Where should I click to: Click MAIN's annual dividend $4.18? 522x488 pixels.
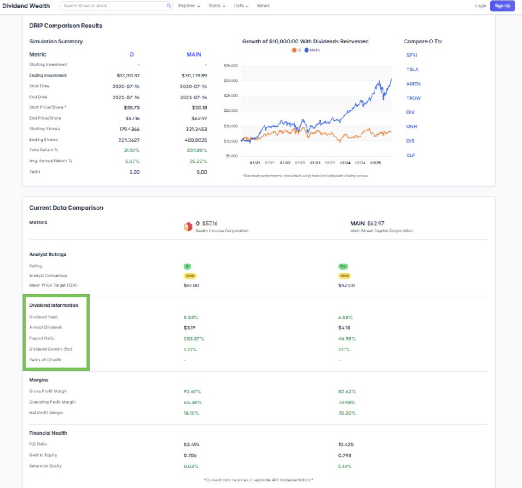344,328
